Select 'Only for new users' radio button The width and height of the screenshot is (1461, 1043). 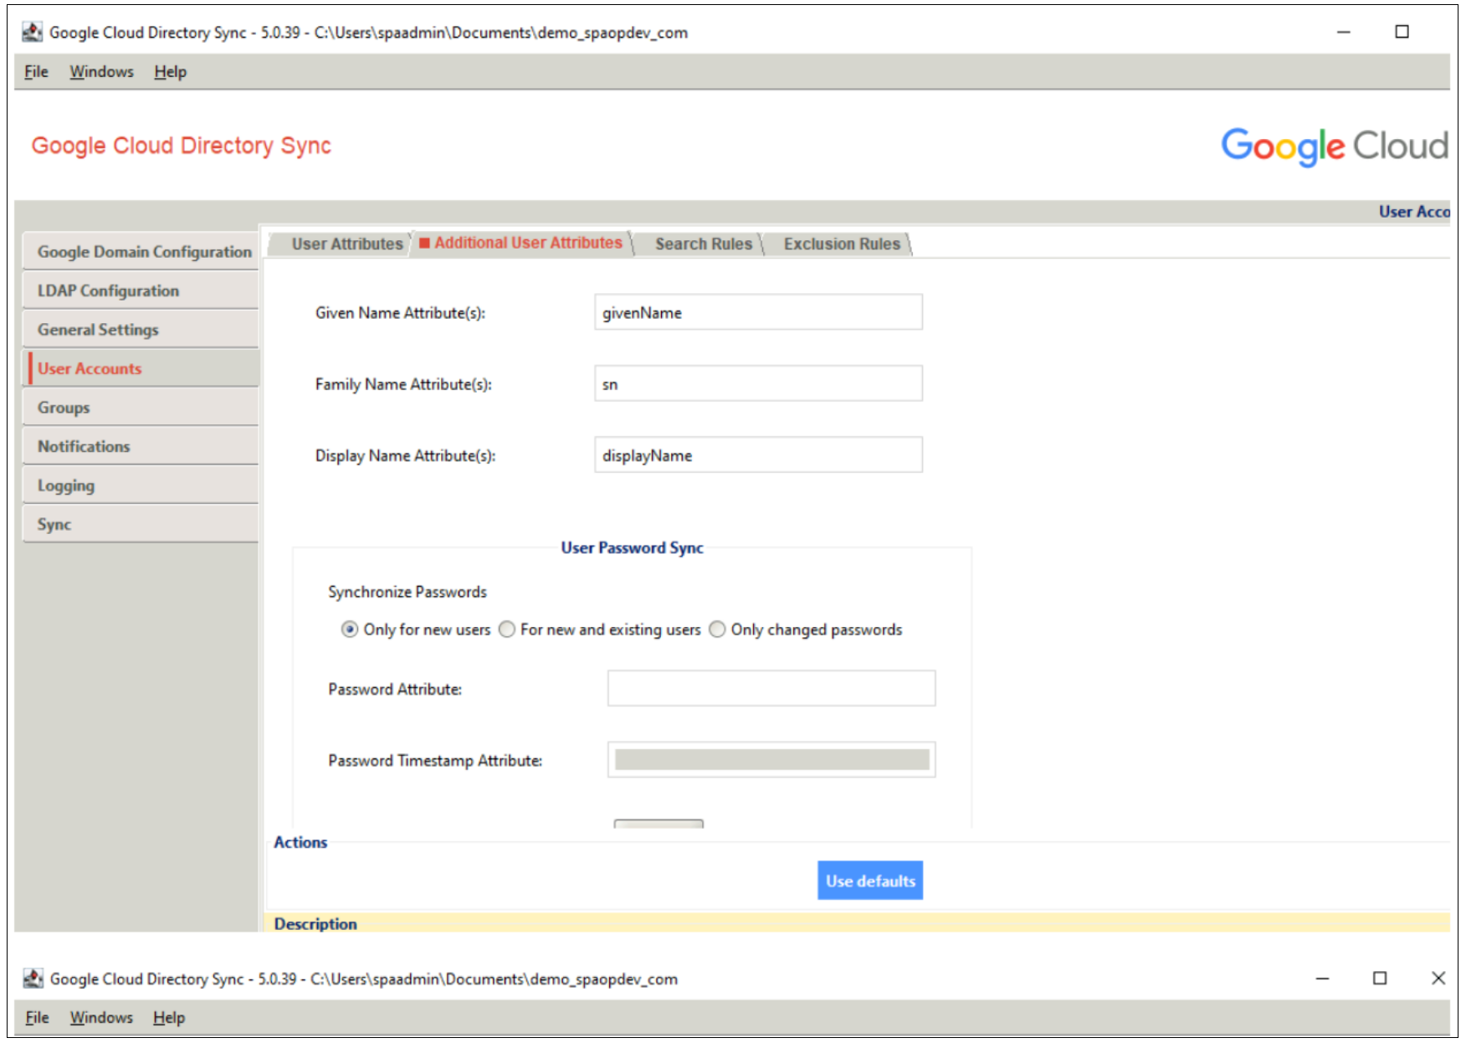pos(350,629)
